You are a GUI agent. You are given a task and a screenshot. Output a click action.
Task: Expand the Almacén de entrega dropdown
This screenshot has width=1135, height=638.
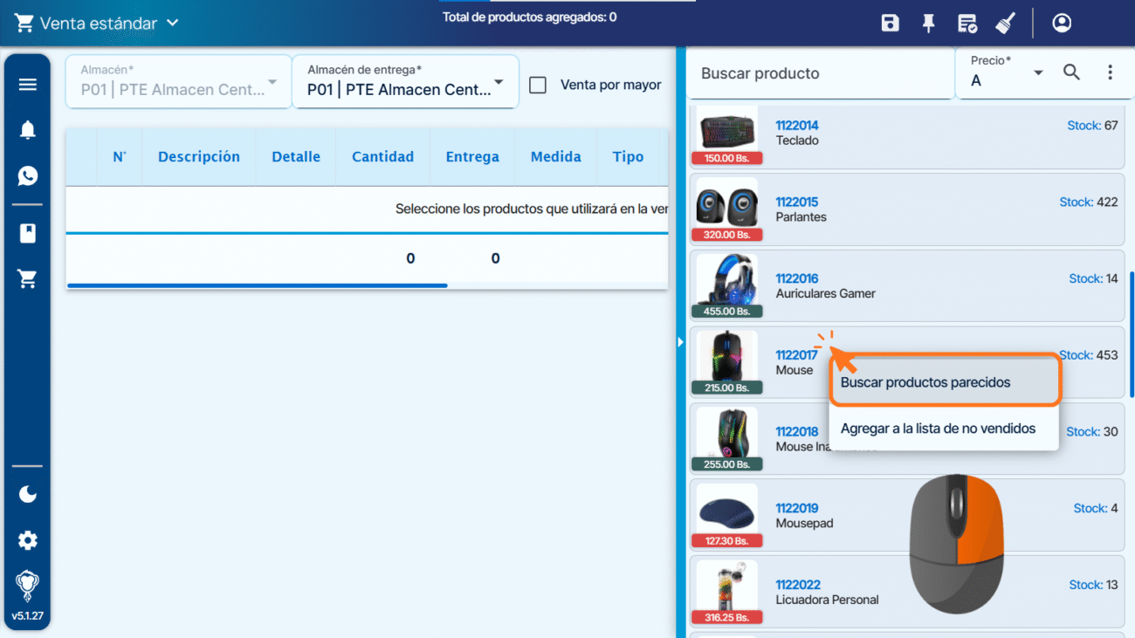pos(405,82)
